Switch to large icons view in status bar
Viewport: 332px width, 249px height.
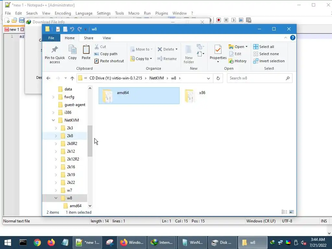[x=291, y=212]
